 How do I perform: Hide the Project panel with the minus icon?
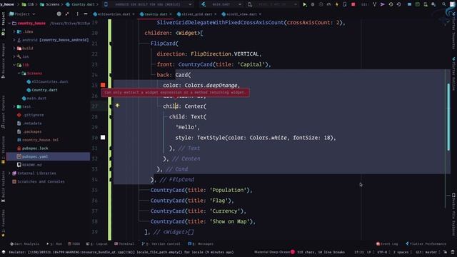(86, 14)
